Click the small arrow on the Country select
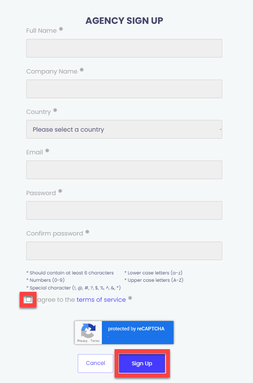The height and width of the screenshot is (383, 253). point(220,129)
